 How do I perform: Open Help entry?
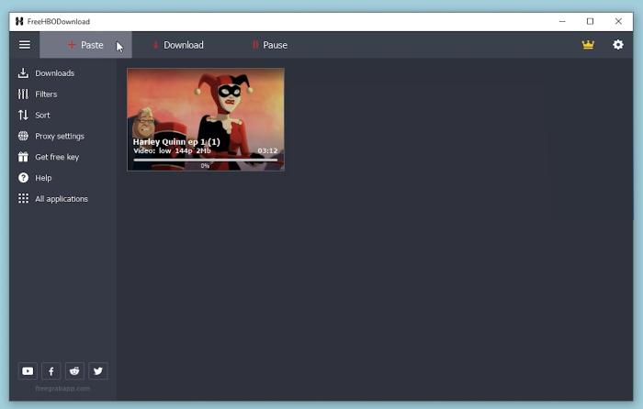(x=35, y=178)
